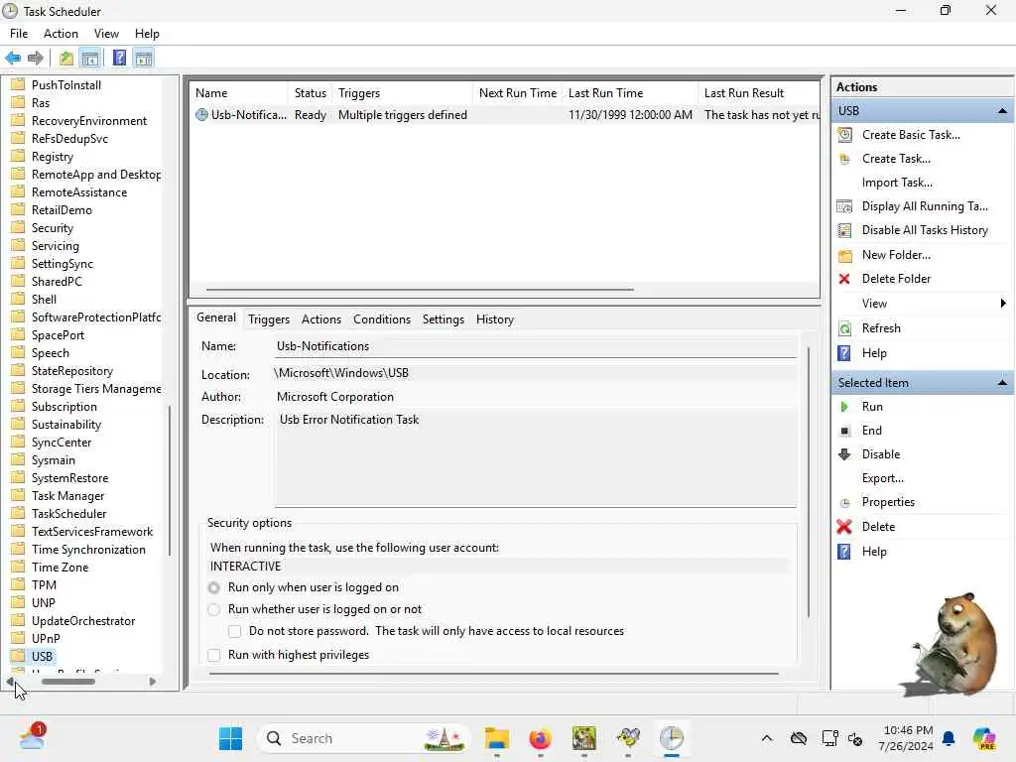Click the Disable All Tasks History link
The image size is (1016, 762).
pyautogui.click(x=925, y=230)
